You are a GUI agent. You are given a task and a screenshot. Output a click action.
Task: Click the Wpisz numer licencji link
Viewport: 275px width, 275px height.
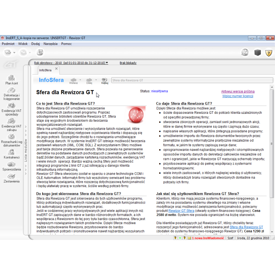(238, 96)
